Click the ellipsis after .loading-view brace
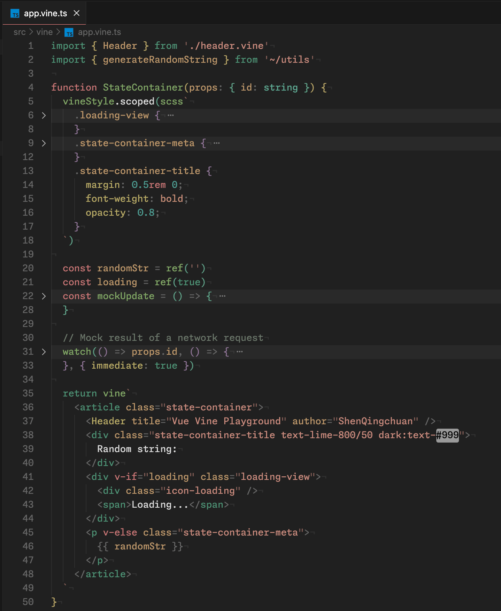501x611 pixels. [171, 116]
